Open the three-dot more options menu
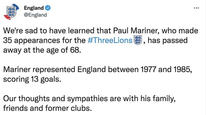 point(196,8)
